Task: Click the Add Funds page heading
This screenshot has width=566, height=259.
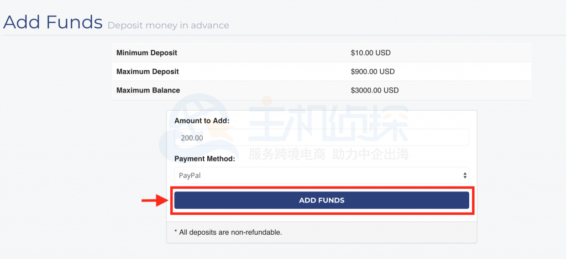Action: point(53,22)
